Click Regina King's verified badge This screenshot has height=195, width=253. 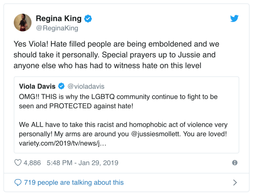pyautogui.click(x=88, y=19)
